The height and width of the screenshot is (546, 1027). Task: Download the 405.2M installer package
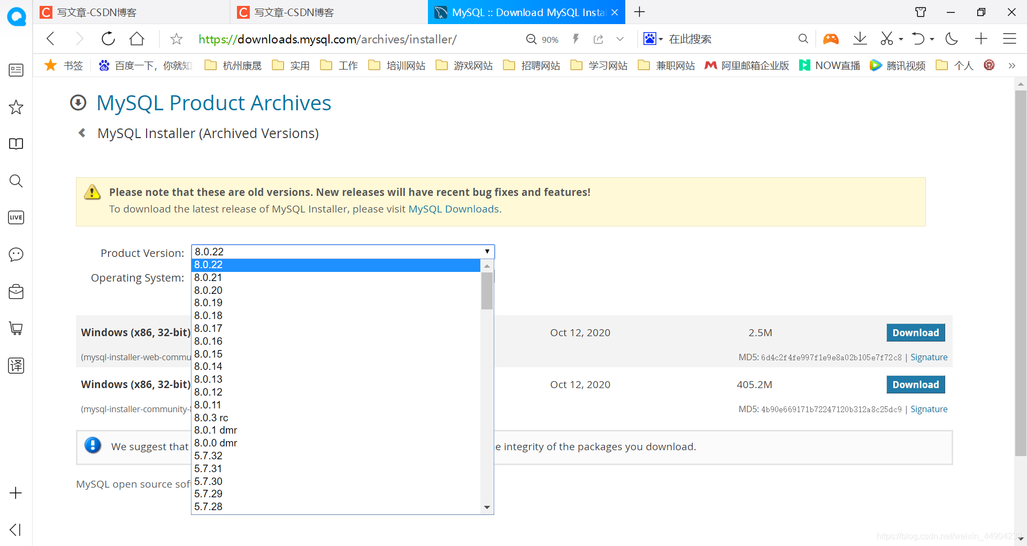915,384
